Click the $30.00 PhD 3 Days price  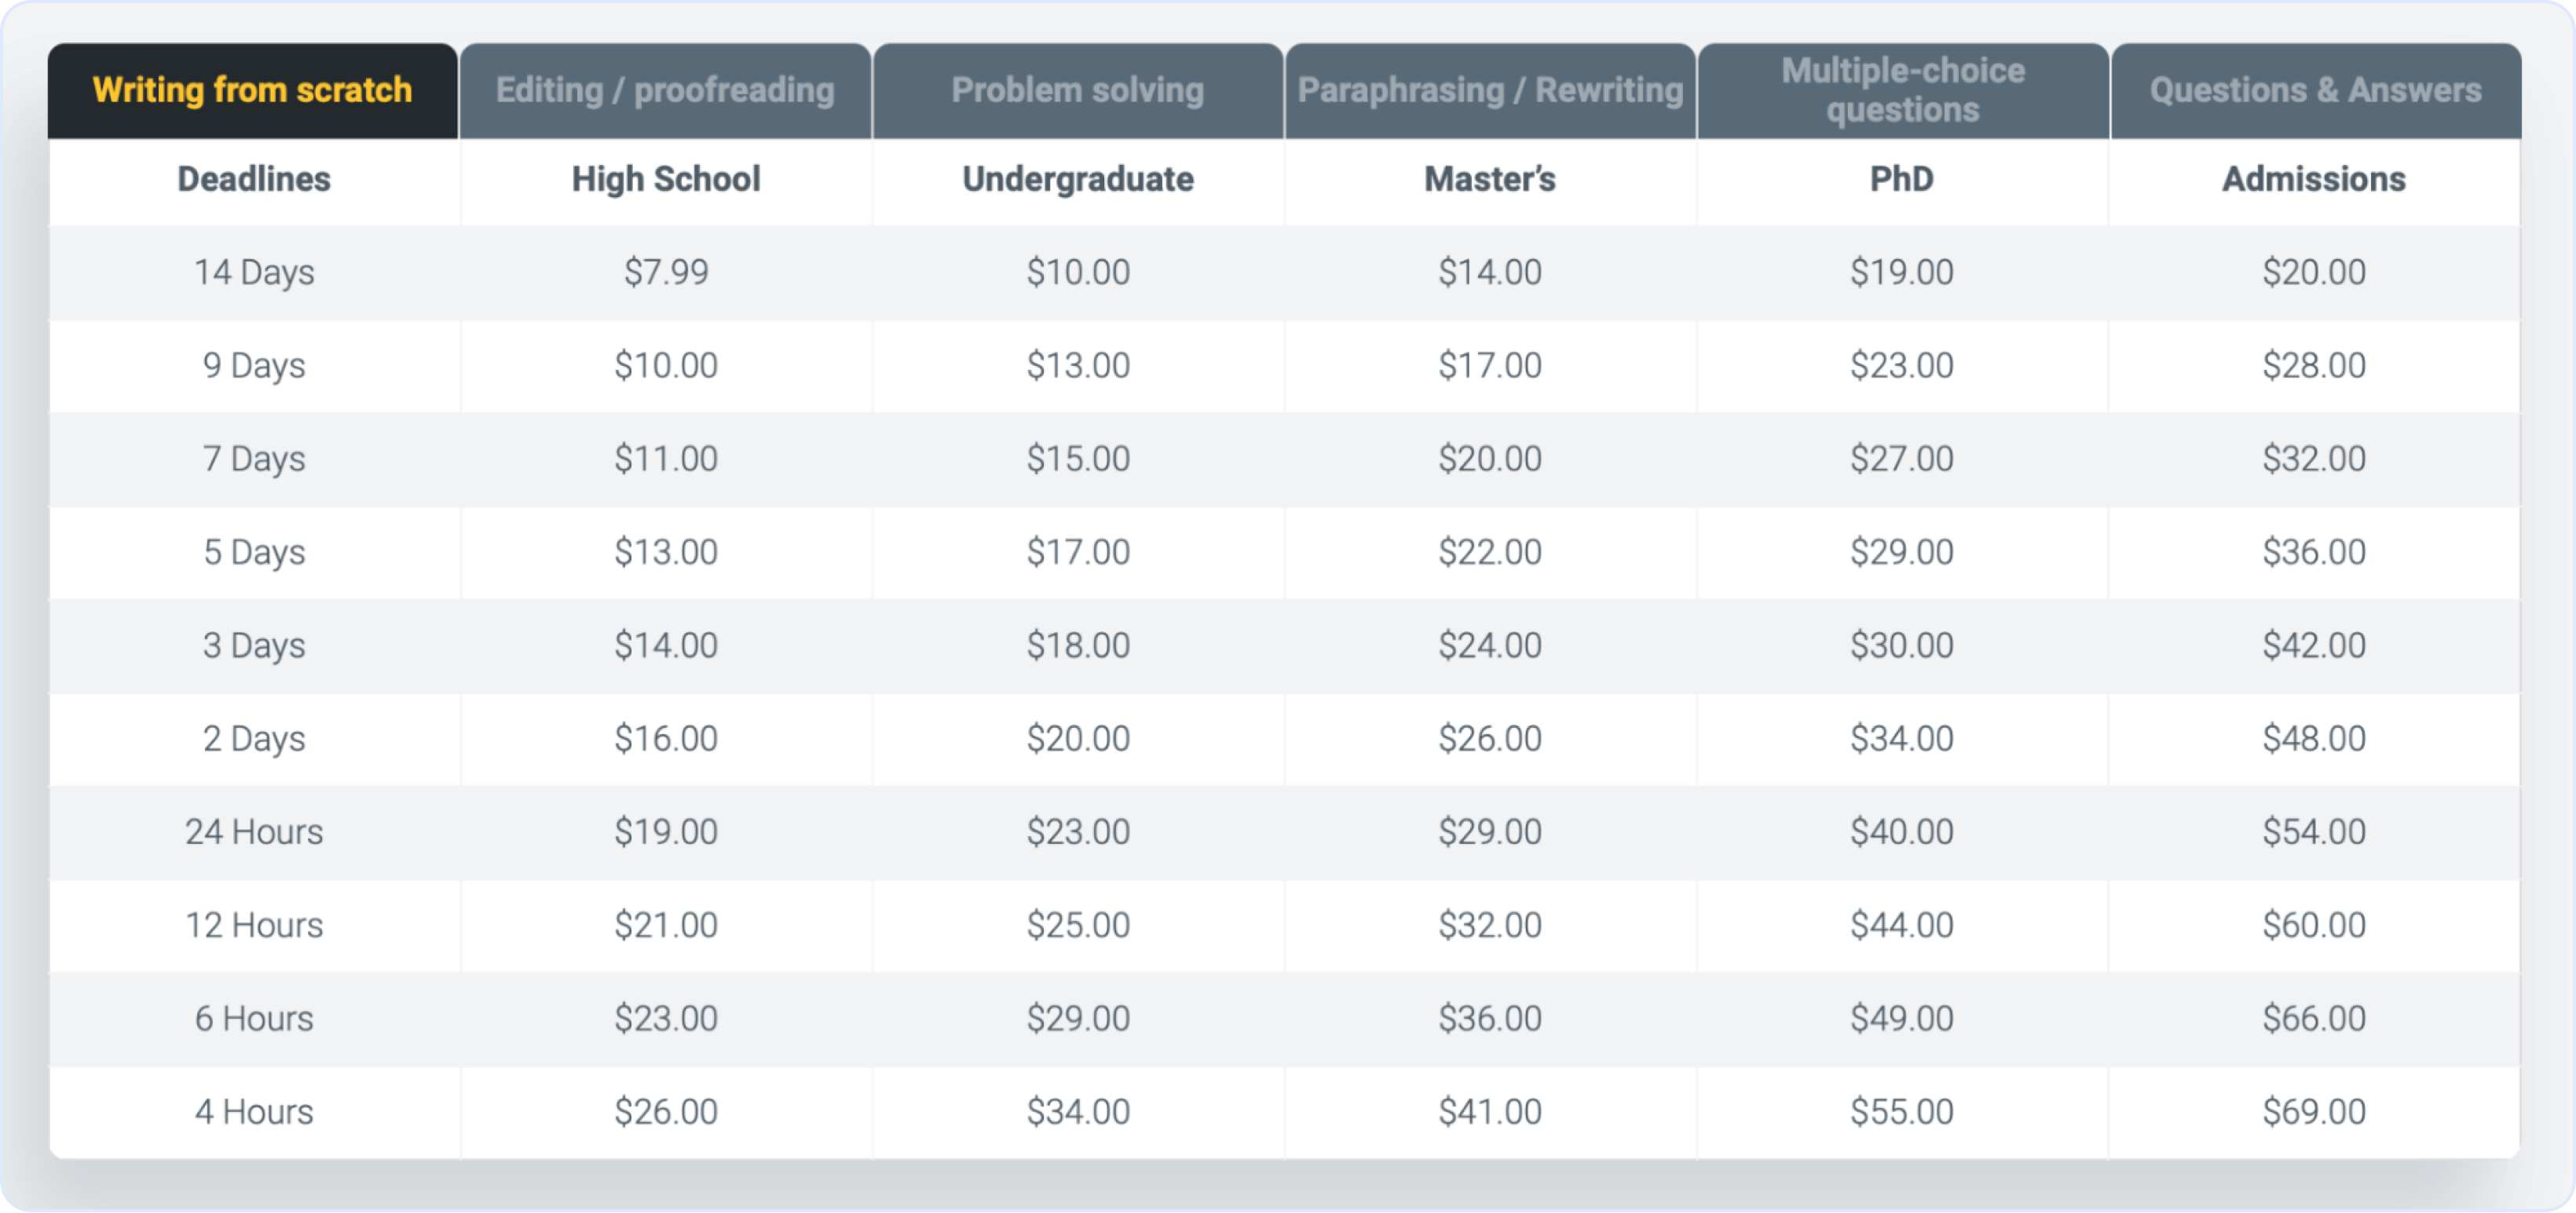click(1901, 645)
